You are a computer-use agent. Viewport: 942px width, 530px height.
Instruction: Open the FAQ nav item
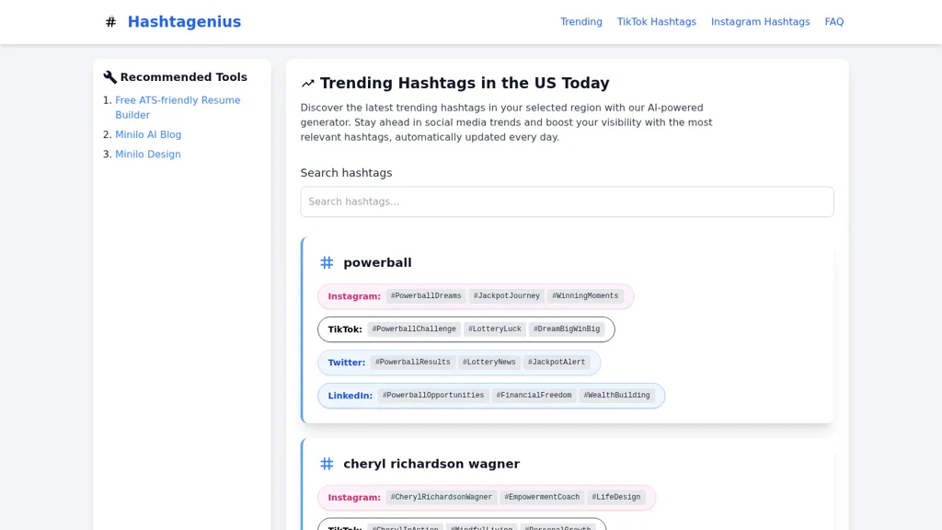coord(833,22)
